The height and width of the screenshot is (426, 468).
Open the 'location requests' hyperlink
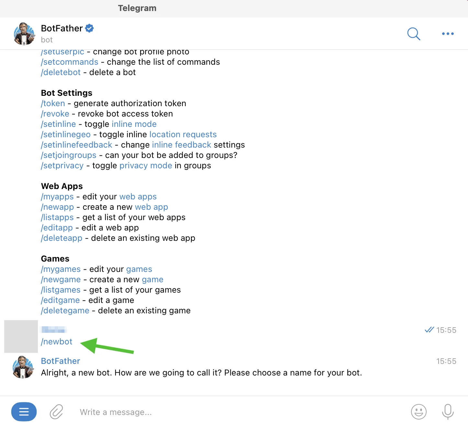pyautogui.click(x=183, y=134)
